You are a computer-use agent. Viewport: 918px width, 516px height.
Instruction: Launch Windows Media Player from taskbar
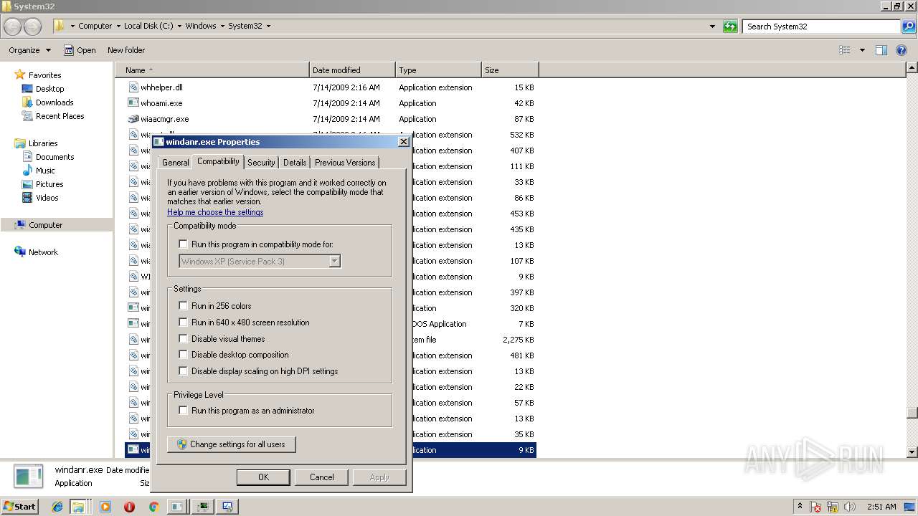tap(105, 507)
